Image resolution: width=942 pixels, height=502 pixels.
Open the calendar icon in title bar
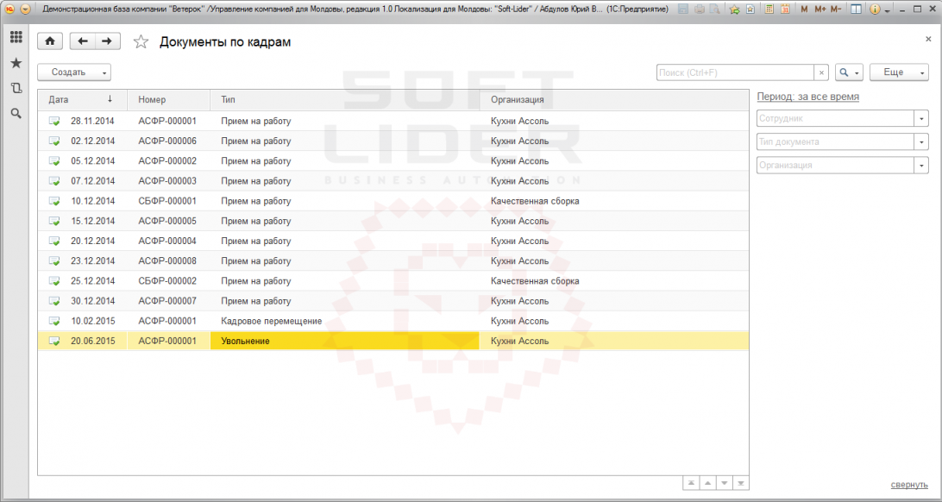(x=785, y=9)
